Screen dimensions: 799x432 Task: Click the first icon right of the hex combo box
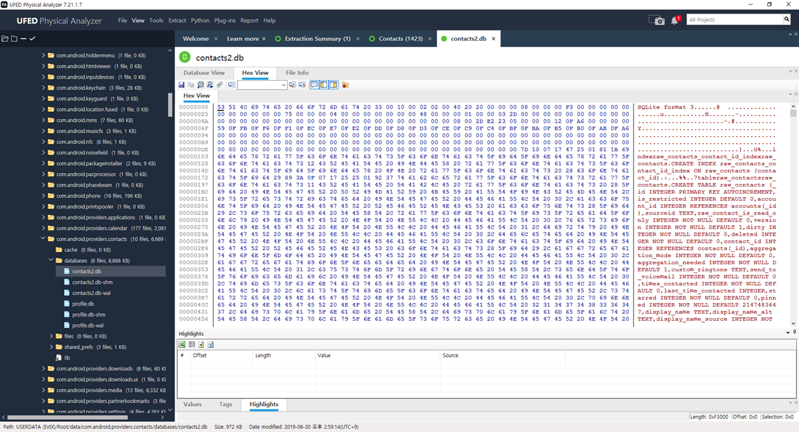click(292, 85)
